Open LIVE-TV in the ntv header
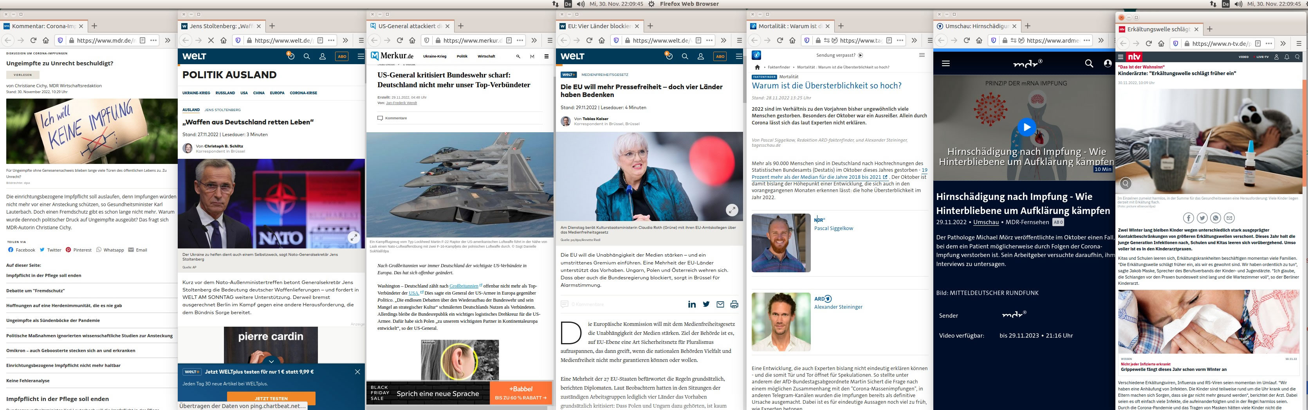 click(1262, 57)
